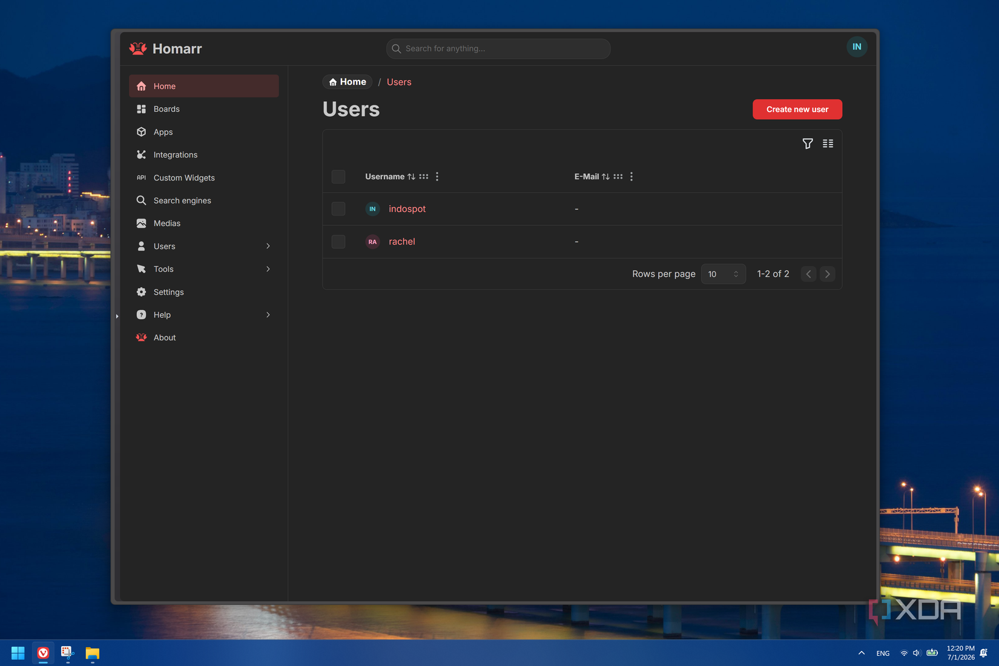Open the Home menu item

pos(204,86)
